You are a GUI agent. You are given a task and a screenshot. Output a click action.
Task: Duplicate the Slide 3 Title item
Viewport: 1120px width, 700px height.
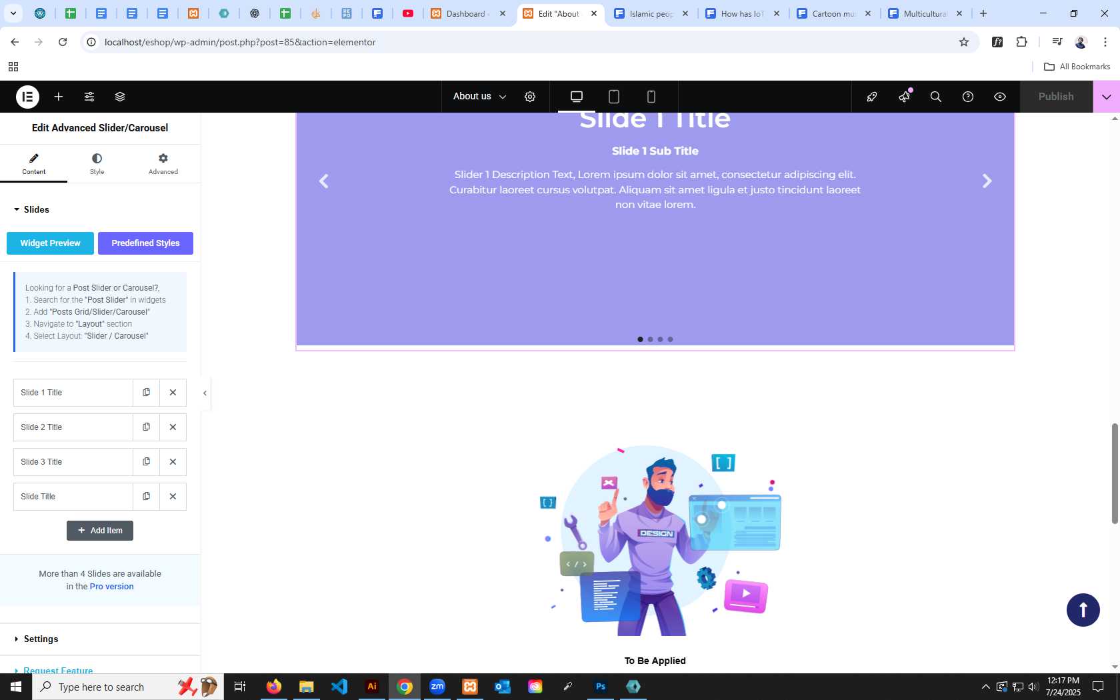[146, 462]
